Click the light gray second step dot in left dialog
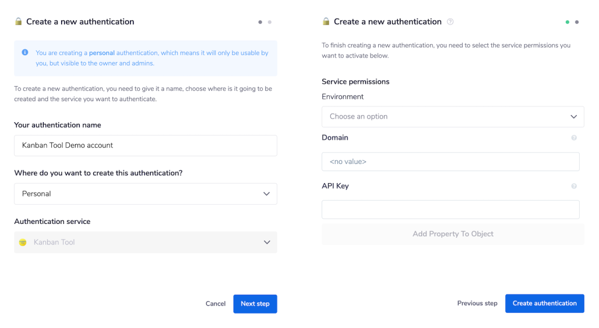Viewport: 599px width, 328px height. [x=269, y=22]
